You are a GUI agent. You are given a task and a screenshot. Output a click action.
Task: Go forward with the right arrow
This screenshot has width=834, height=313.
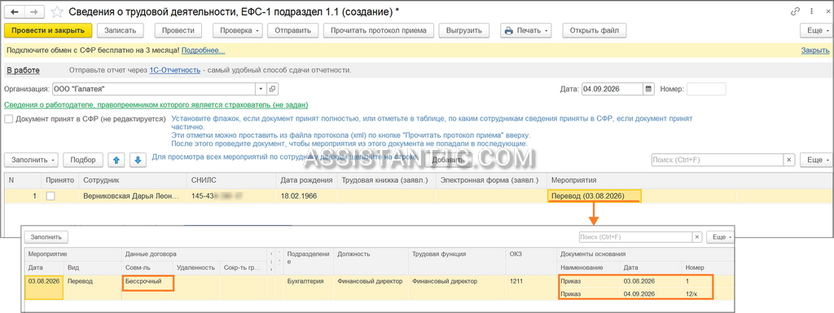(x=33, y=11)
